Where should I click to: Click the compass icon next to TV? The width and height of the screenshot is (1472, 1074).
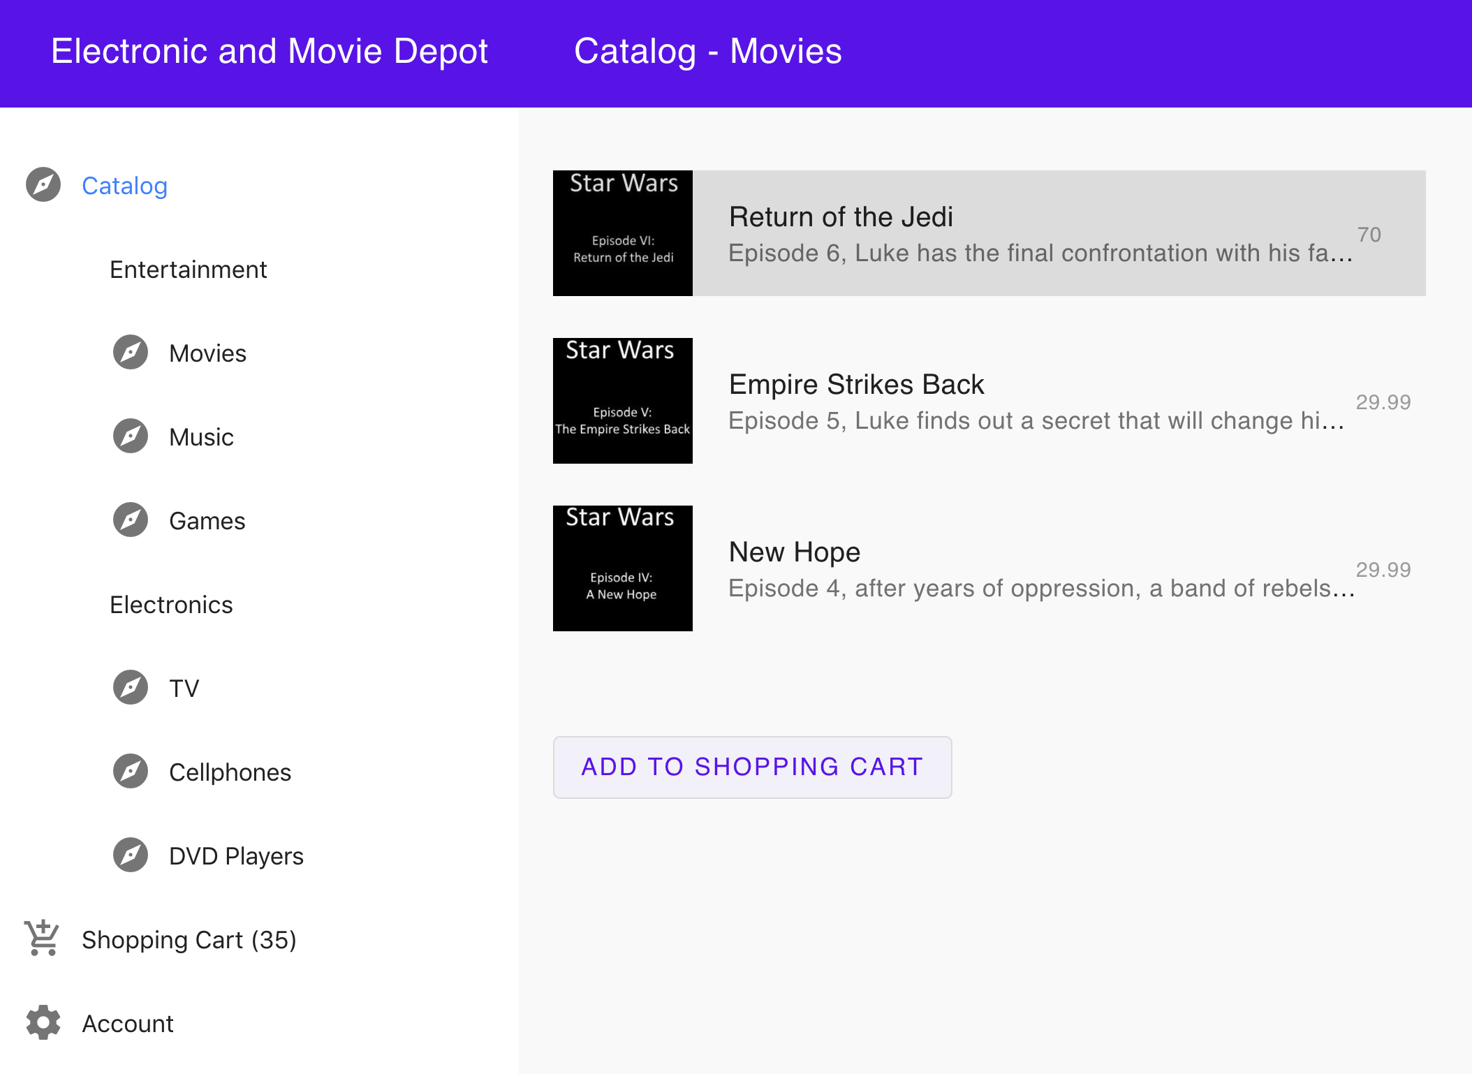pos(131,688)
